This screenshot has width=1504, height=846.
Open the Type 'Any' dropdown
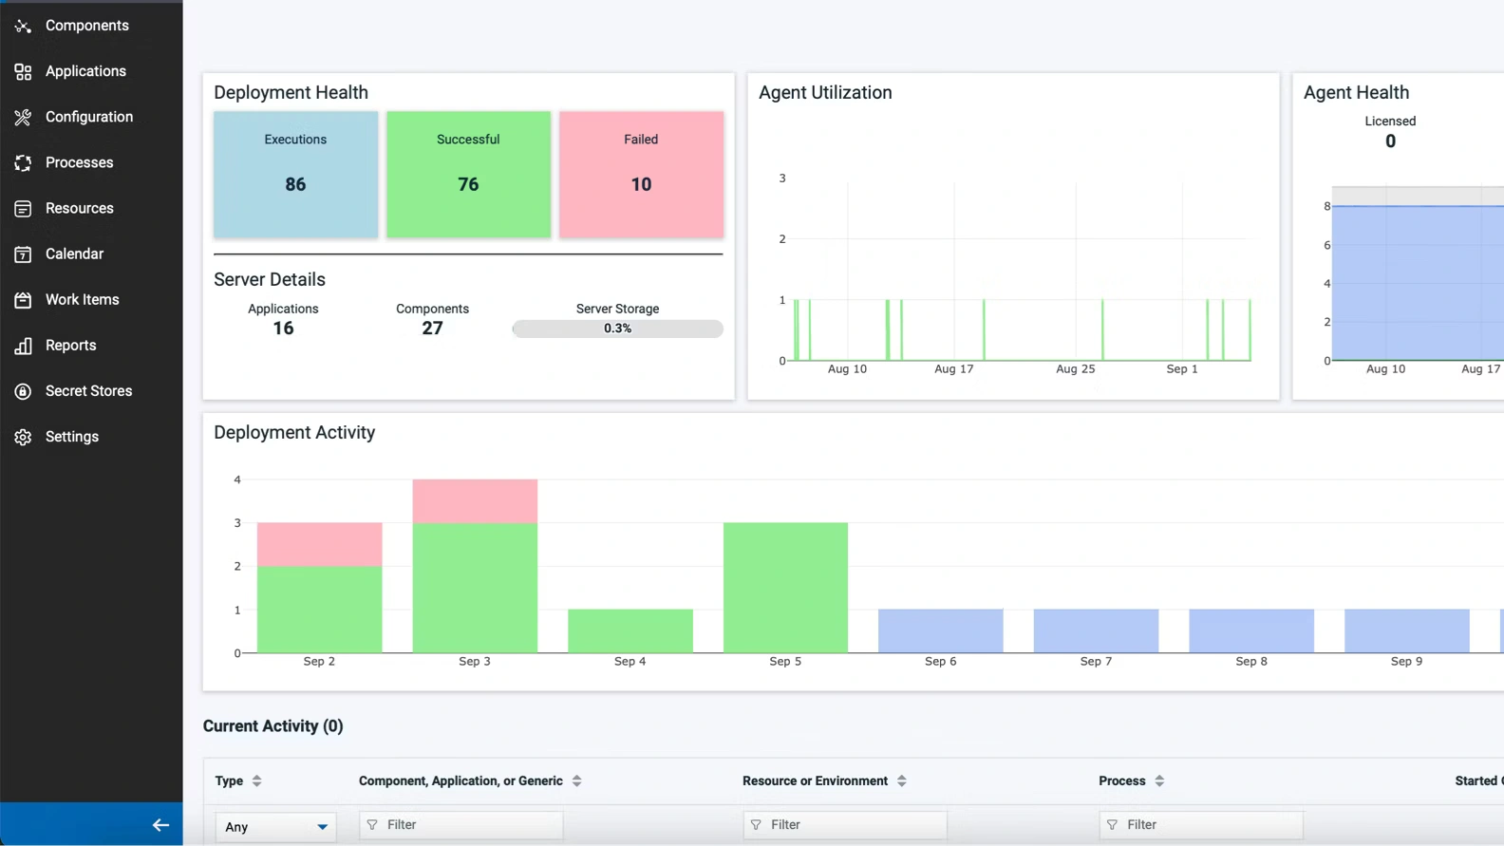275,826
